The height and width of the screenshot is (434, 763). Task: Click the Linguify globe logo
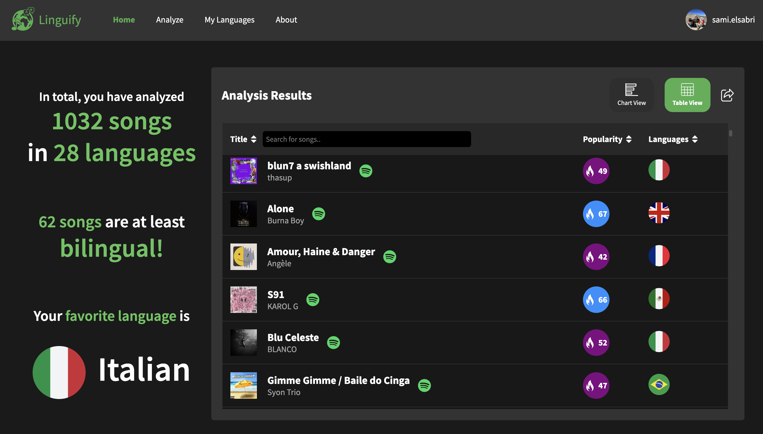click(x=23, y=19)
